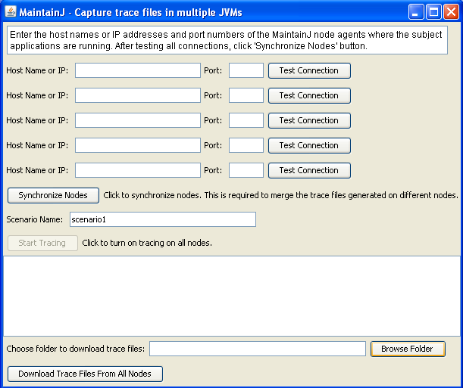Select the fourth Host Name or IP field
The image size is (463, 388).
click(x=137, y=145)
